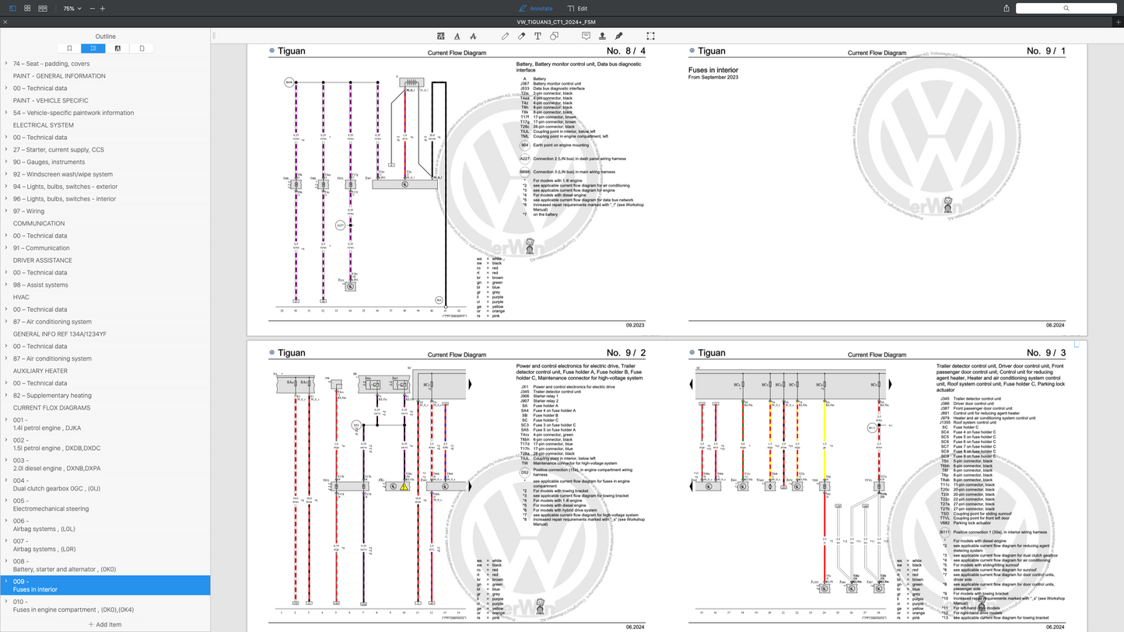Toggle the sidebar panel icon
The width and height of the screenshot is (1124, 632).
(x=12, y=9)
